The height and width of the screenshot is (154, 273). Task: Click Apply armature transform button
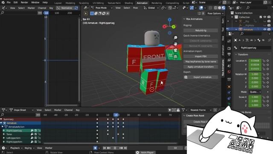(x=200, y=67)
